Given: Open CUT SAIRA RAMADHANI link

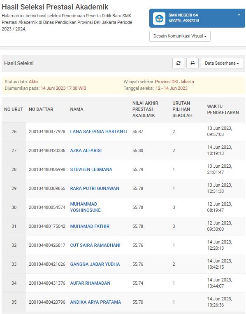Looking at the screenshot, I should click(x=95, y=245).
